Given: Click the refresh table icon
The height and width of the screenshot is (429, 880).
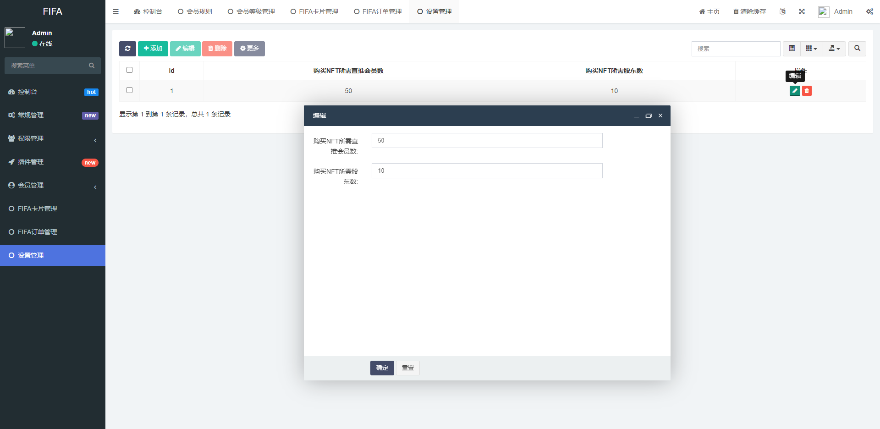Looking at the screenshot, I should [x=127, y=49].
